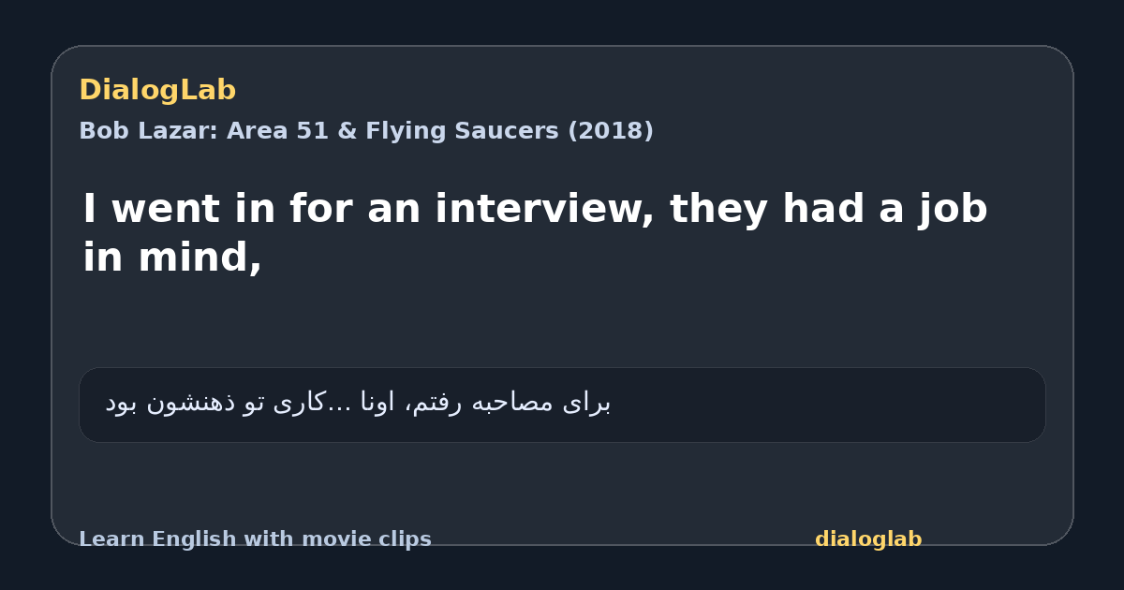Click the DialogLab logo text
Image resolution: width=1124 pixels, height=590 pixels.
click(157, 91)
